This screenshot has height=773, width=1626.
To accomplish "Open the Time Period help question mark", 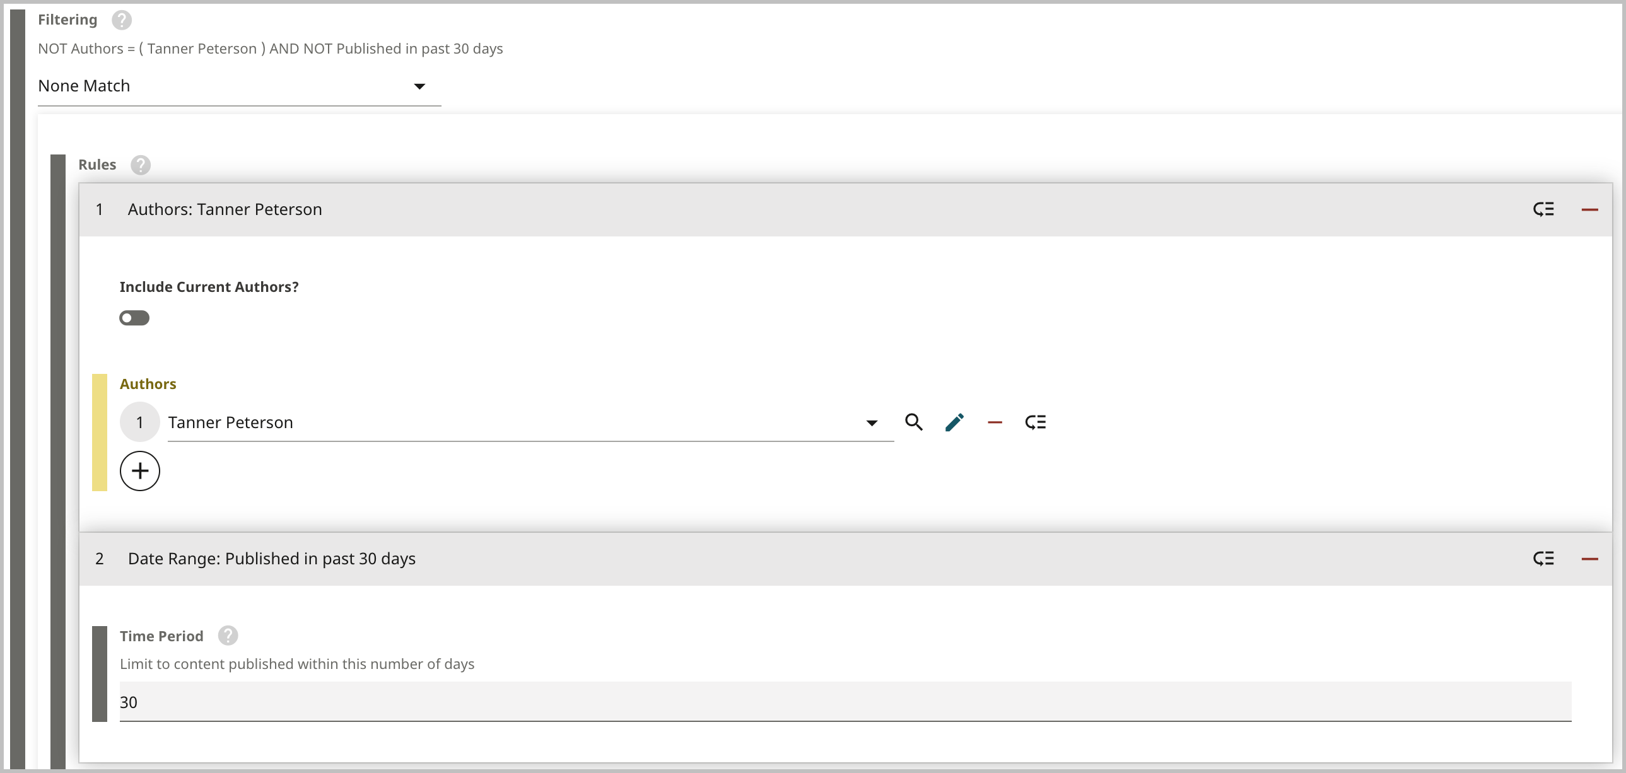I will pyautogui.click(x=228, y=636).
